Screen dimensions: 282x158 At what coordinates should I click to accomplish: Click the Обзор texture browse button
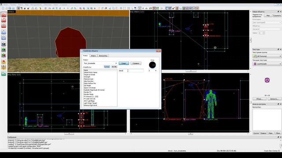(260, 99)
